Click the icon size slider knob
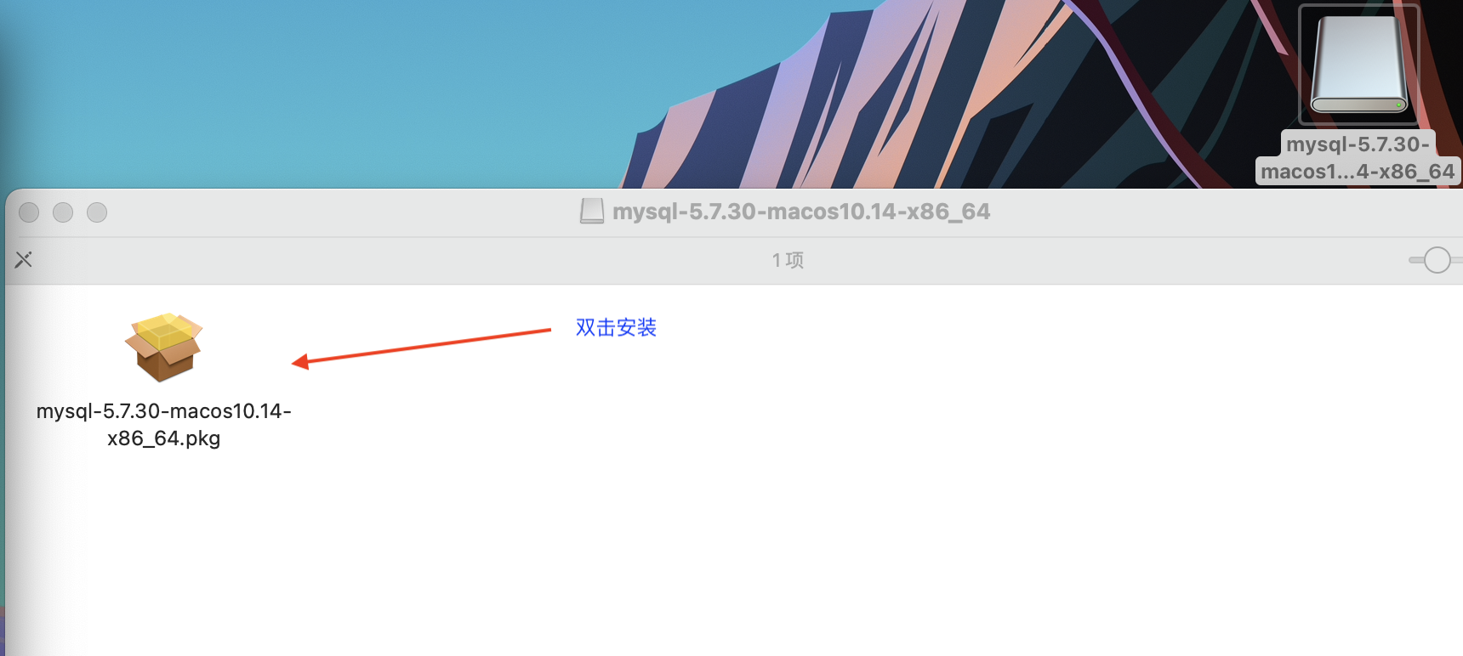Screen dimensions: 1463x656 (x=1437, y=260)
